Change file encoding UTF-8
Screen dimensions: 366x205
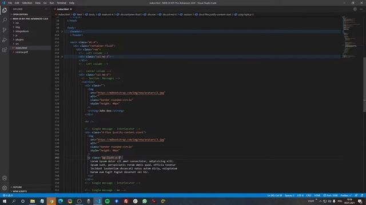[x=300, y=195]
